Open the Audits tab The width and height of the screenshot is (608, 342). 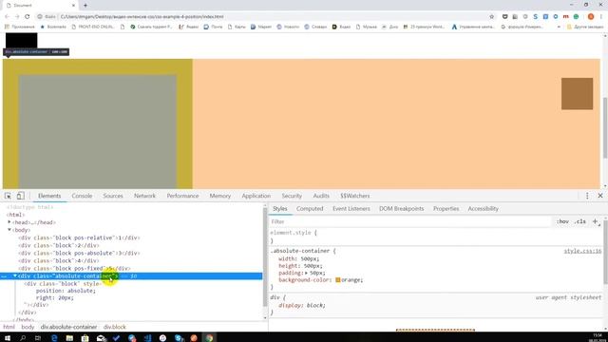tap(321, 196)
